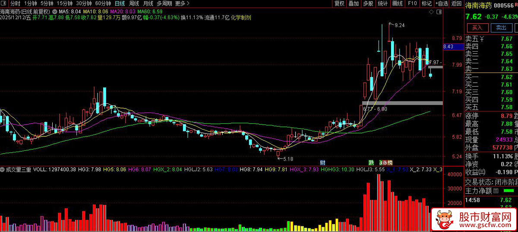Screen dimensions: 518x232
Task: Click the HG3: 7.98 indicator value
Action: click(x=89, y=170)
